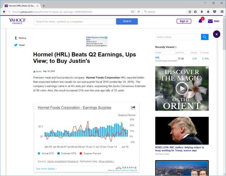
Task: Show bookmarks list icon
Action: [195, 12]
